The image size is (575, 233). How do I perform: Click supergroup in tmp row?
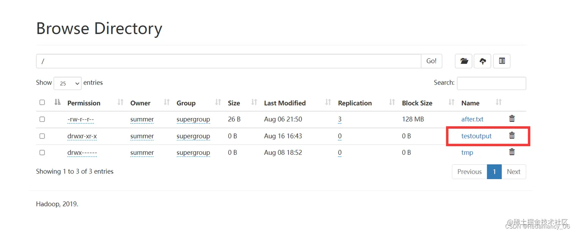193,153
